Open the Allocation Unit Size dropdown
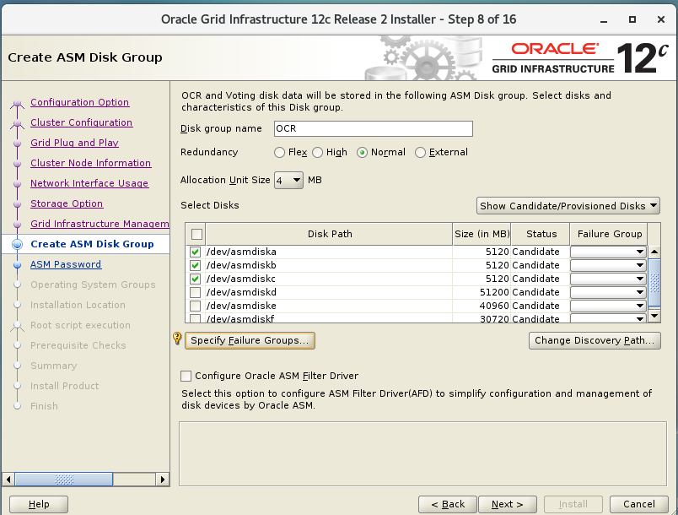The image size is (678, 515). coord(289,180)
